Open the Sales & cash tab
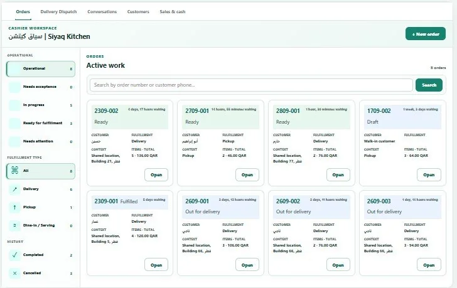The width and height of the screenshot is (457, 288). coord(173,12)
